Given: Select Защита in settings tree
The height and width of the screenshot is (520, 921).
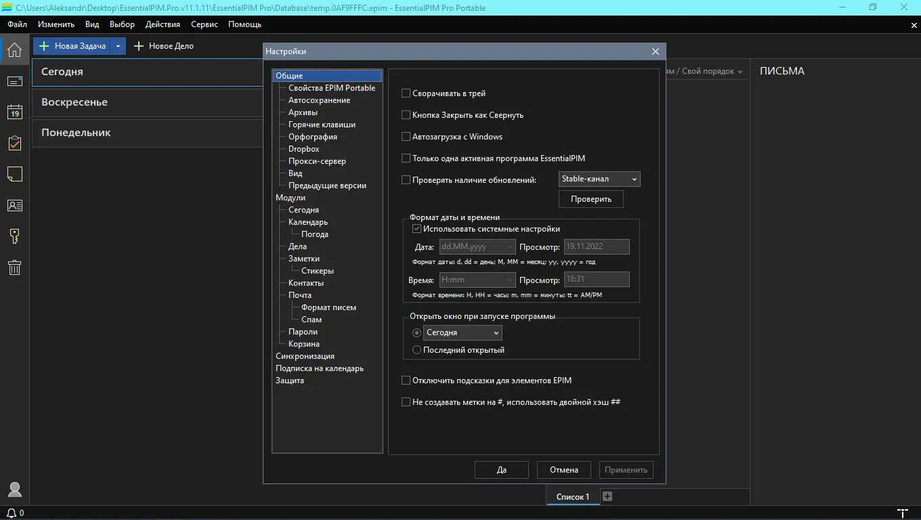Looking at the screenshot, I should click(x=290, y=381).
